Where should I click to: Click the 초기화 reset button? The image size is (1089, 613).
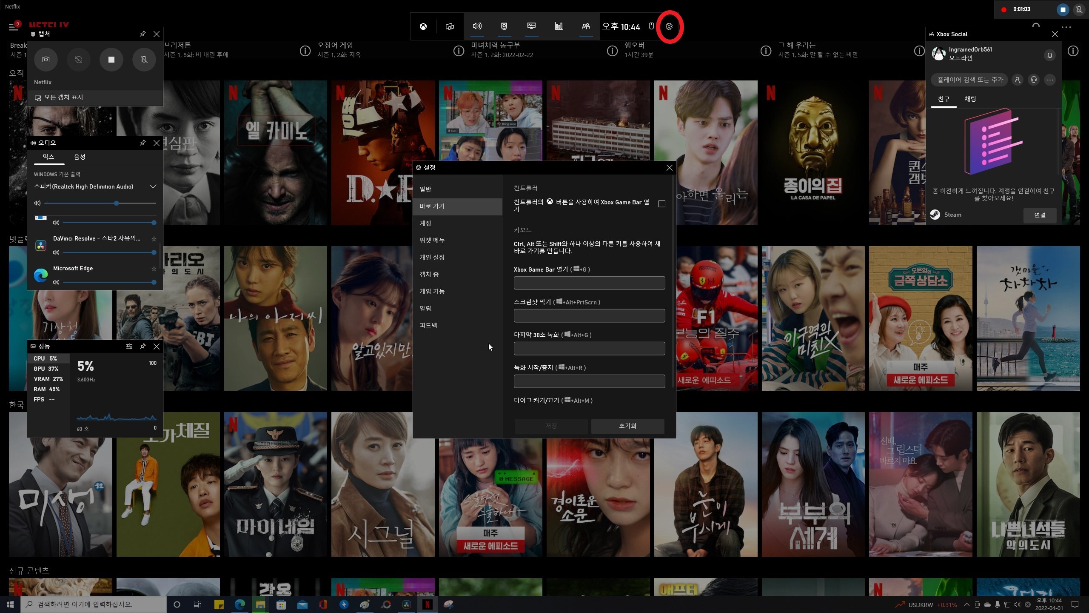[627, 426]
